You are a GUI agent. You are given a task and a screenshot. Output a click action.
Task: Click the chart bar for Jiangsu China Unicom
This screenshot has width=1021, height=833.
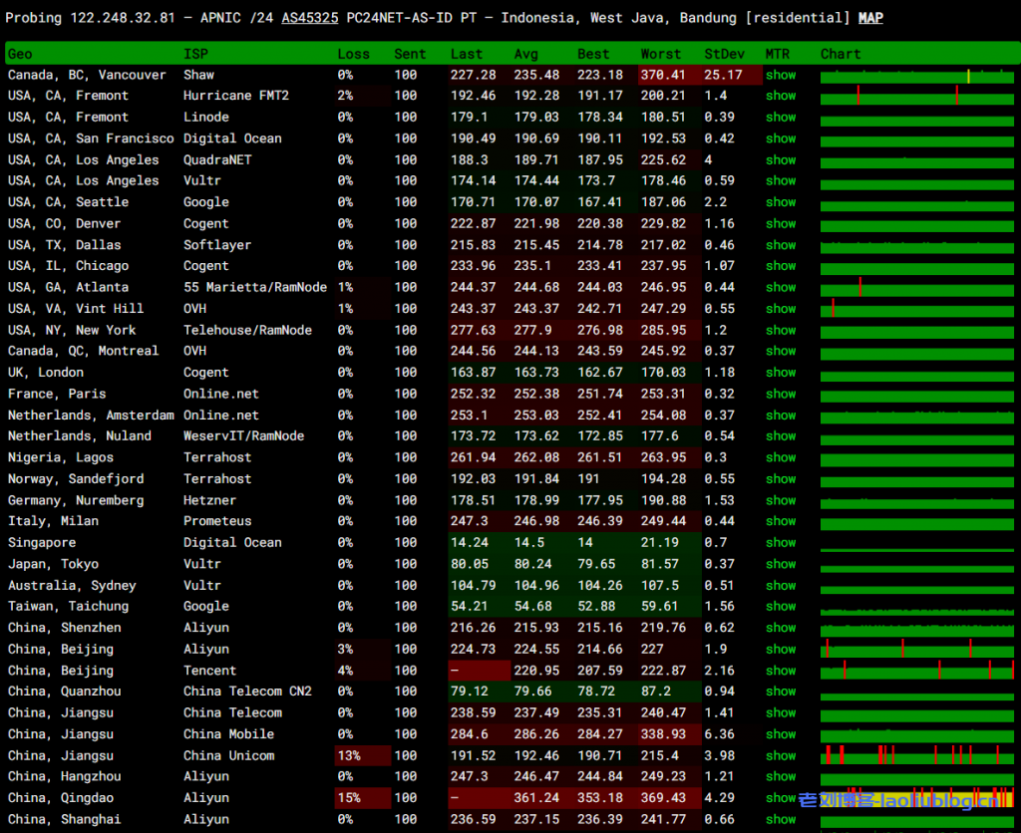[x=916, y=755]
